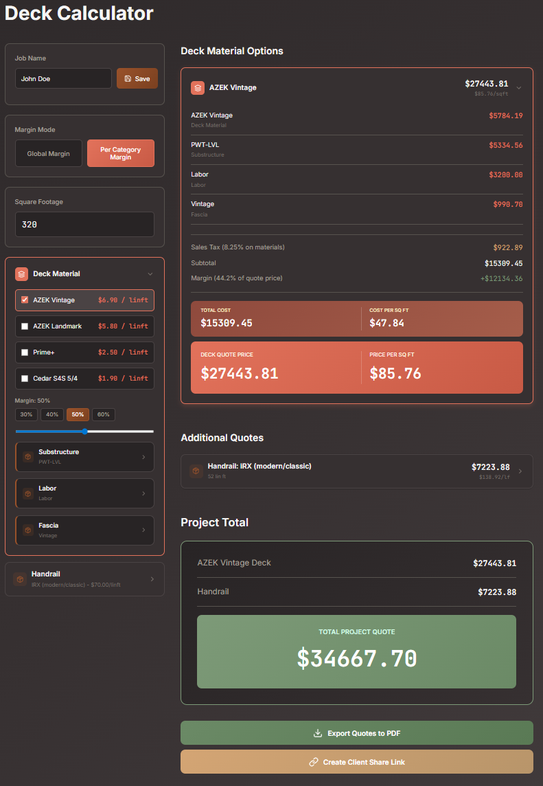Choose the 60% margin preset
543x786 pixels.
tap(104, 414)
